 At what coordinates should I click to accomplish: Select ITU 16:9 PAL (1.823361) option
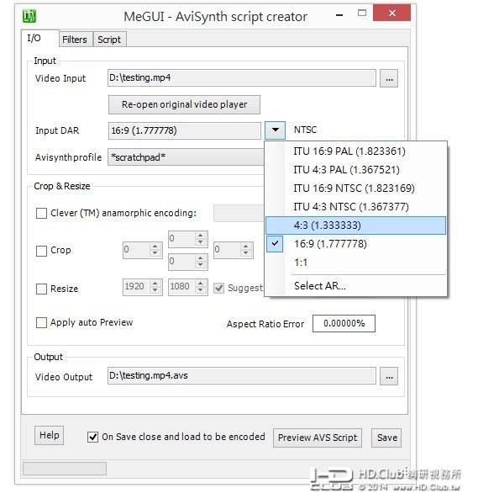click(x=355, y=151)
